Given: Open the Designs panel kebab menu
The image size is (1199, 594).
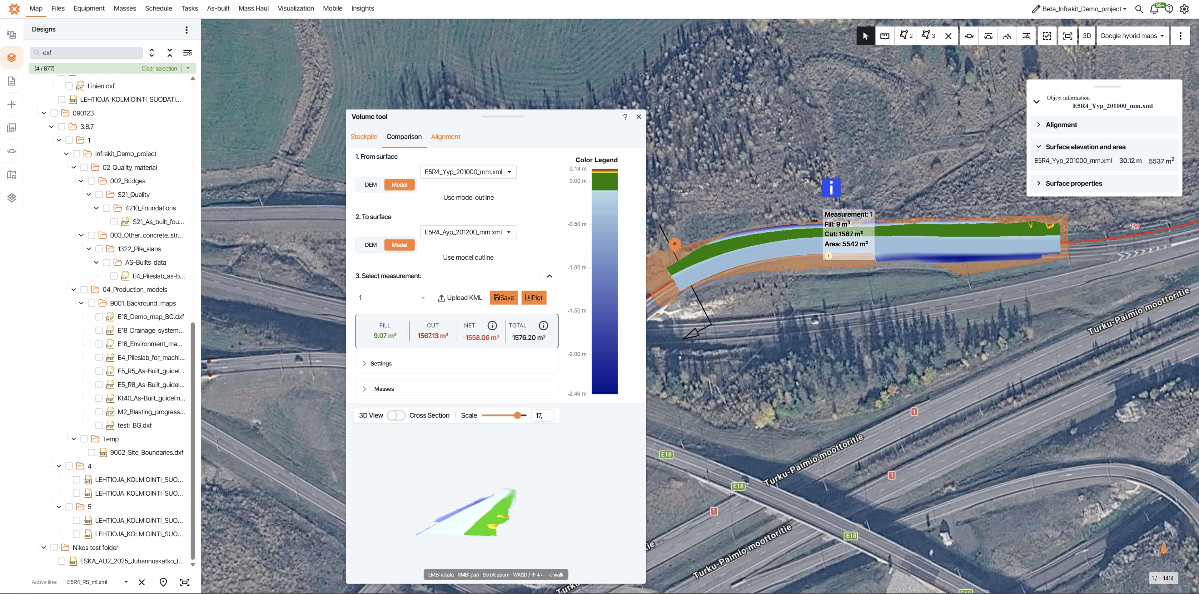Looking at the screenshot, I should [x=187, y=30].
